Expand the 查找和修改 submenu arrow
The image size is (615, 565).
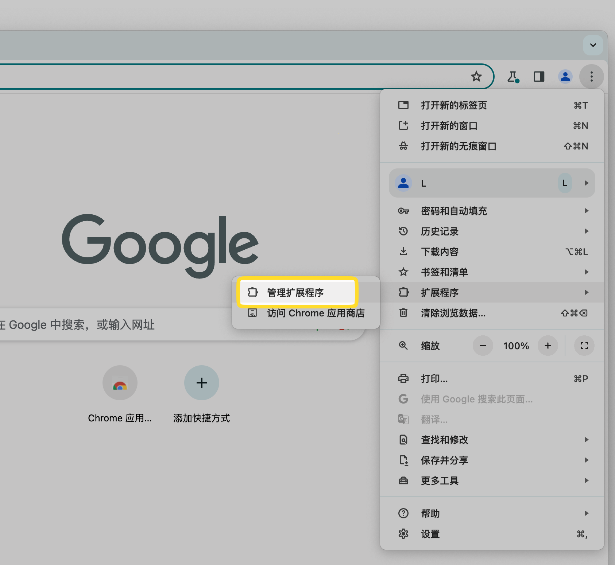coord(586,440)
